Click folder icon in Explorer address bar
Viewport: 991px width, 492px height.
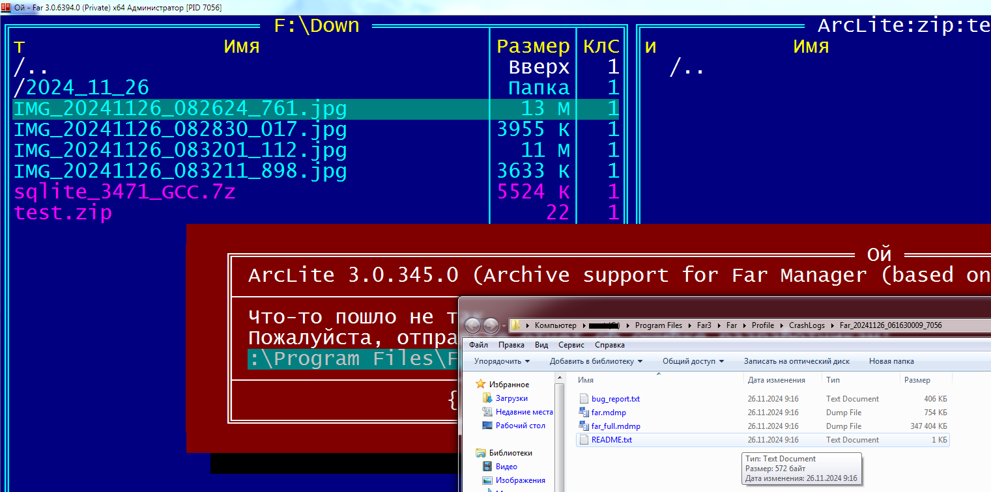(515, 325)
